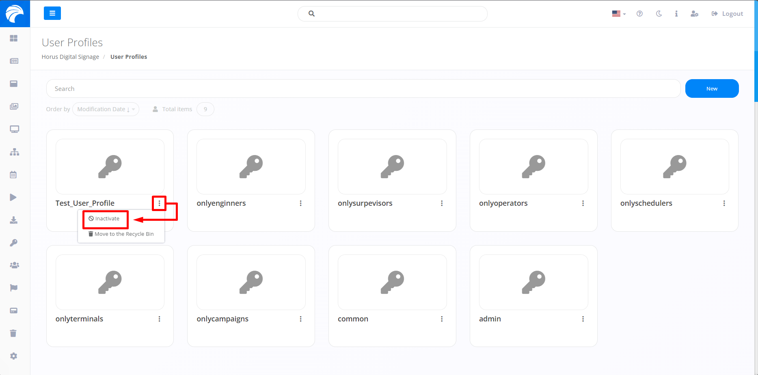Select the Campaigns play icon in the sidebar

pyautogui.click(x=13, y=197)
